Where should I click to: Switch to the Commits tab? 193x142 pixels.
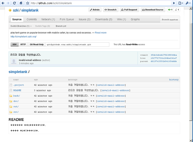tap(32, 20)
